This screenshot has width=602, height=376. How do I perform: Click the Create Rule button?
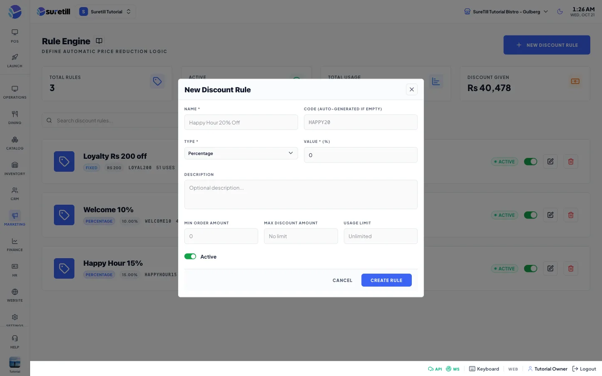386,280
